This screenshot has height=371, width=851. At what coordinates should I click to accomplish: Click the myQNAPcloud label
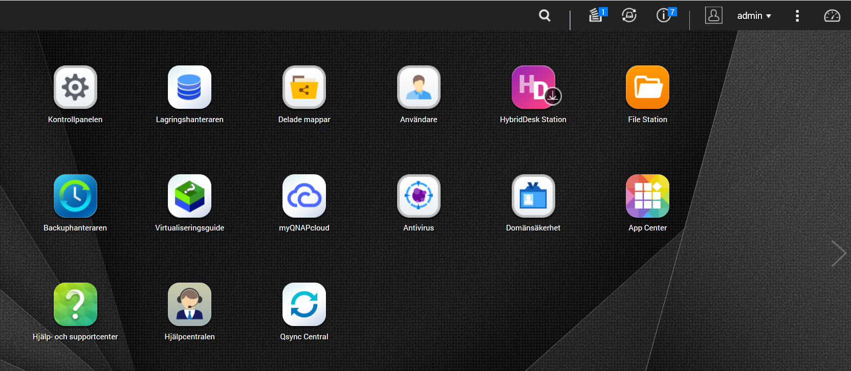pyautogui.click(x=304, y=228)
